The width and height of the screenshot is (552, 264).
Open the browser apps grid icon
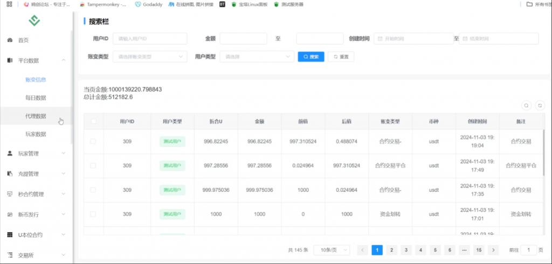click(10, 4)
